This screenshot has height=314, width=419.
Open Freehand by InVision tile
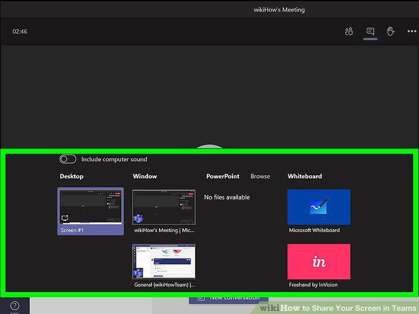tap(319, 262)
